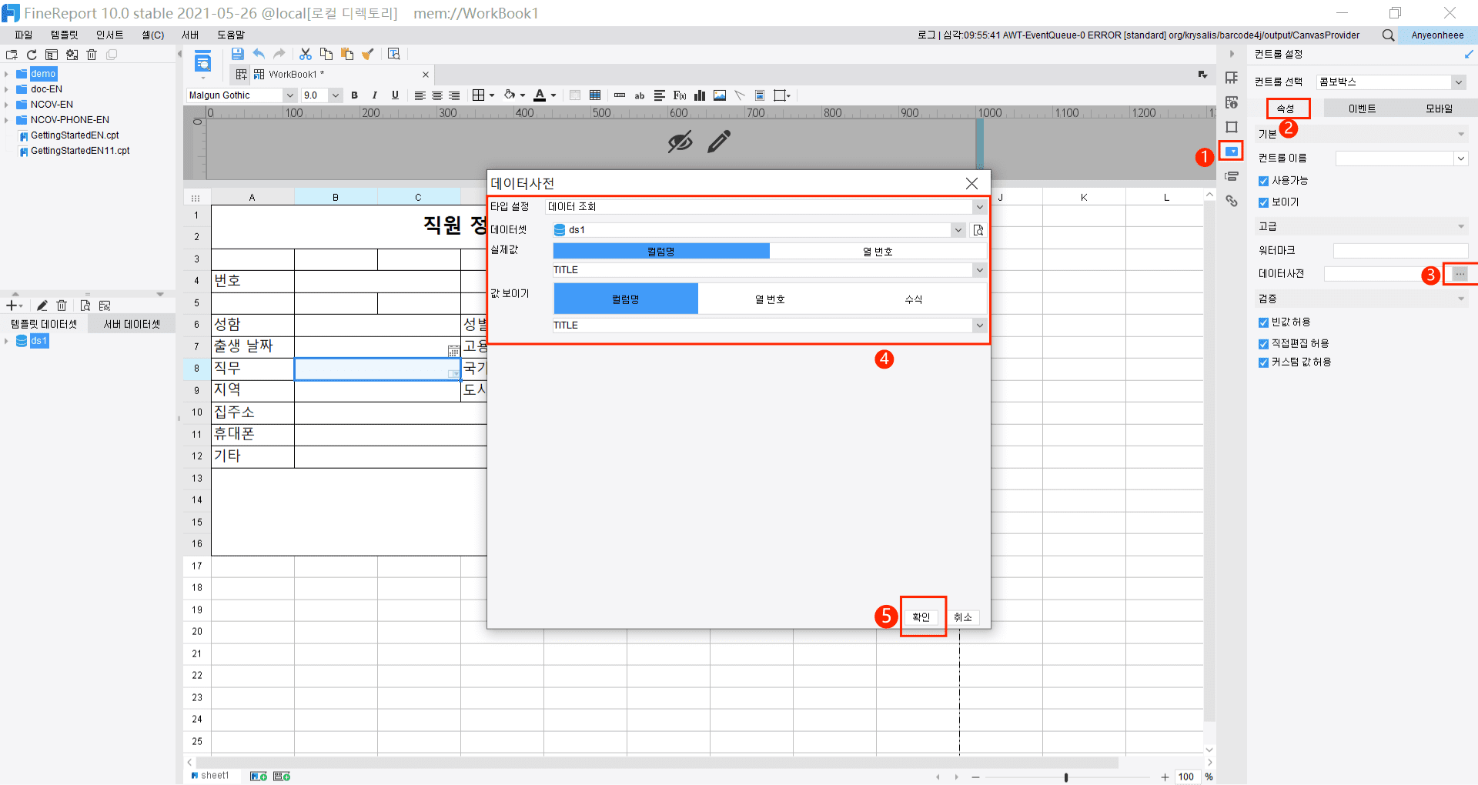1478x785 pixels.
Task: Open the 타입 설정 dropdown
Action: 979,206
